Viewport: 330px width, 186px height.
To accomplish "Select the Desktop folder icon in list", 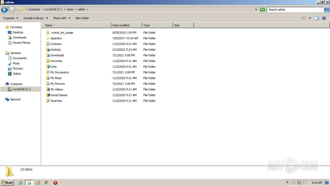I will coord(48,50).
